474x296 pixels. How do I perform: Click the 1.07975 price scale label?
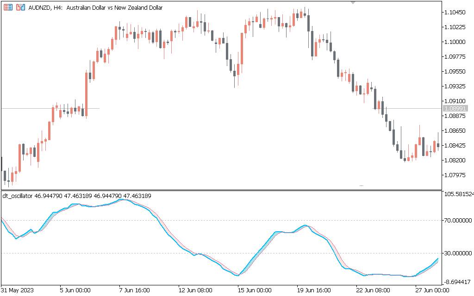(455, 175)
